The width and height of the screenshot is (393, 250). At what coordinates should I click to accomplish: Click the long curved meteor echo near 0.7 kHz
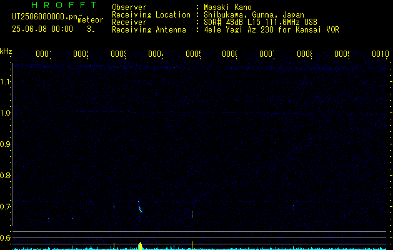pyautogui.click(x=140, y=207)
